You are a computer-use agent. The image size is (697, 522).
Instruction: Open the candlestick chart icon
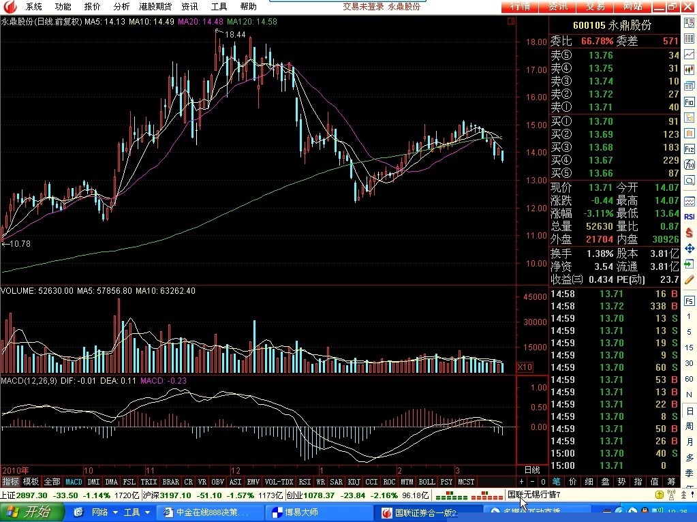pos(690,70)
